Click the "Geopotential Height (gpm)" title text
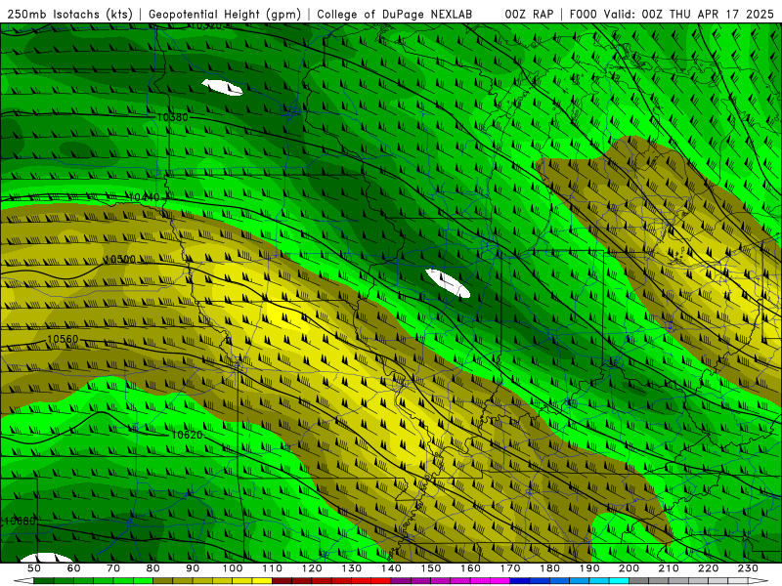 click(x=225, y=14)
